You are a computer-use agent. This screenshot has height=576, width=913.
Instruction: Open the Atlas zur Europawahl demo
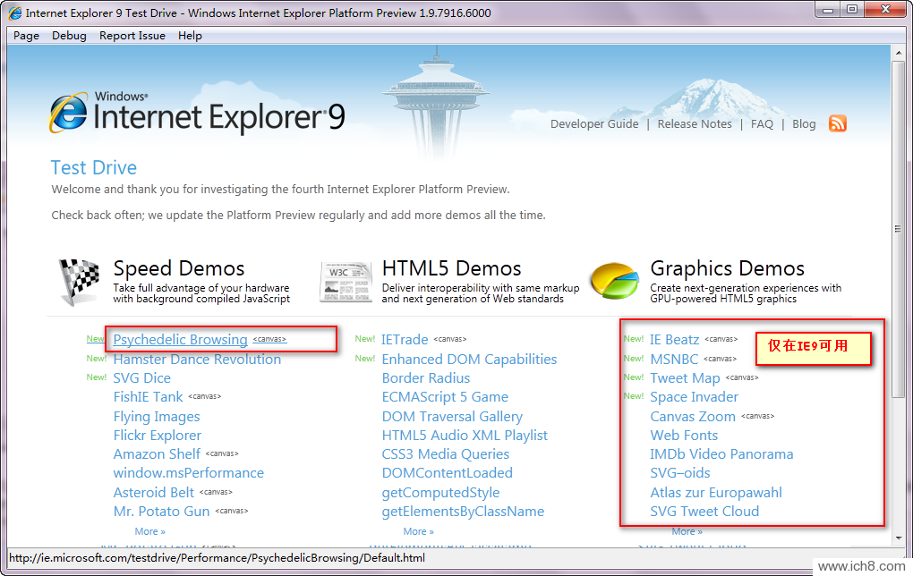[715, 492]
